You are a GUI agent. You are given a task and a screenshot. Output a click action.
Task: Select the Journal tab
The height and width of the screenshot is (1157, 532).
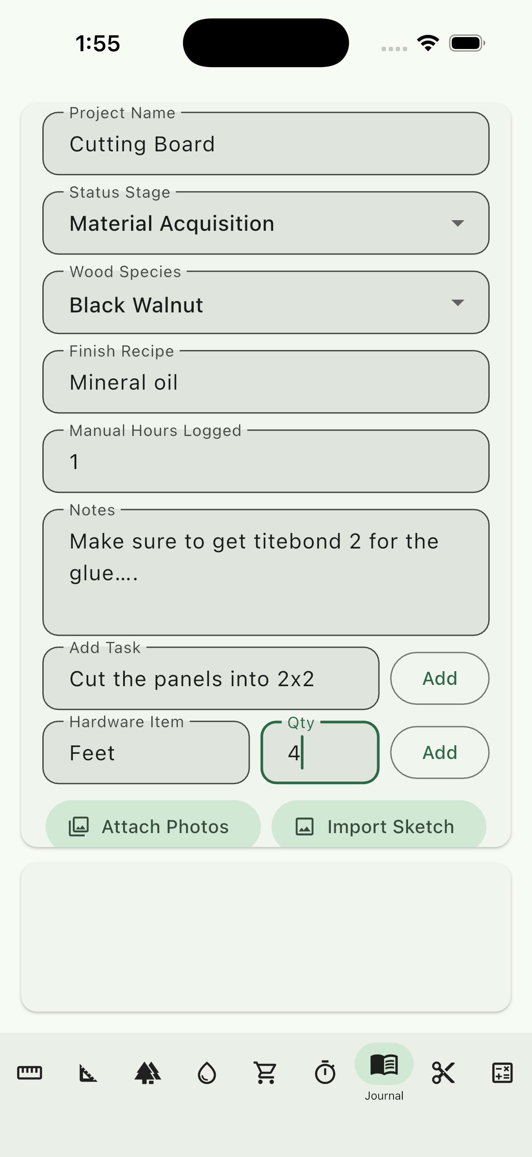click(x=384, y=1071)
